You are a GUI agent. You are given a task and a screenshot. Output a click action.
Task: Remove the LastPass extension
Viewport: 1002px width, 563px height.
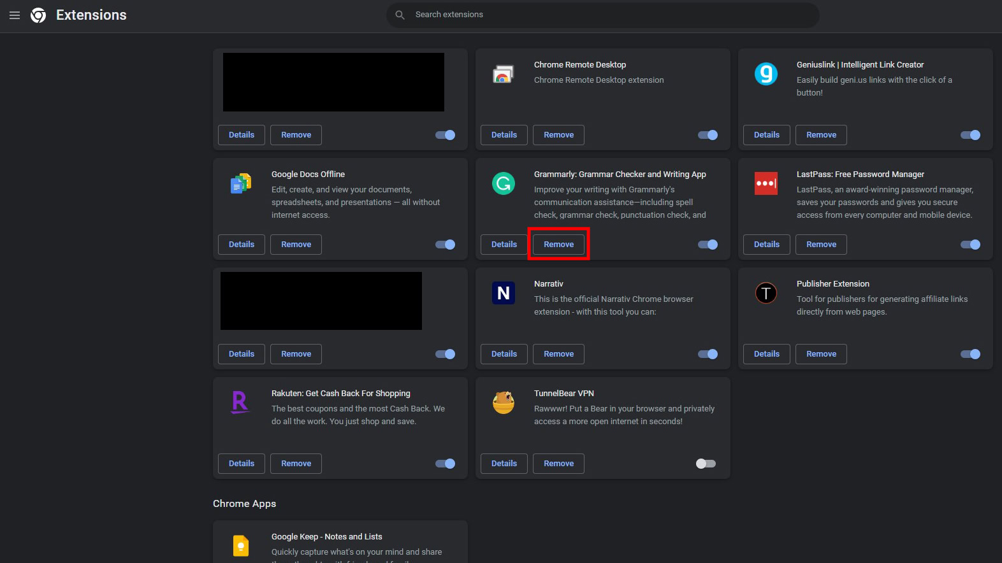tap(822, 245)
